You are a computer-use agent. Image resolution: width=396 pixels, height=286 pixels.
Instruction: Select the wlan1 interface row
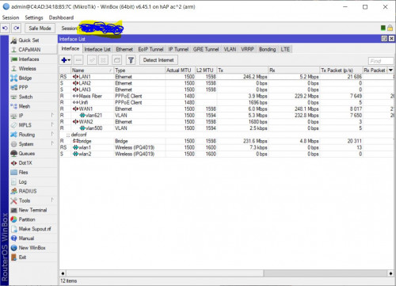pyautogui.click(x=227, y=147)
